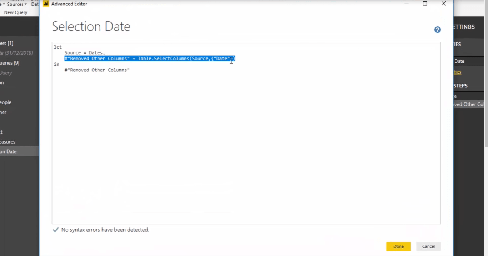The height and width of the screenshot is (256, 488).
Task: Click Done to apply the query
Action: (x=398, y=246)
